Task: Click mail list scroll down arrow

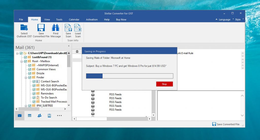Action: click(154, 115)
